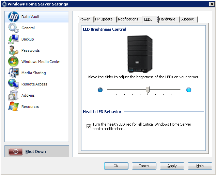Open the General gears icon
Image resolution: width=216 pixels, height=175 pixels.
(14, 28)
